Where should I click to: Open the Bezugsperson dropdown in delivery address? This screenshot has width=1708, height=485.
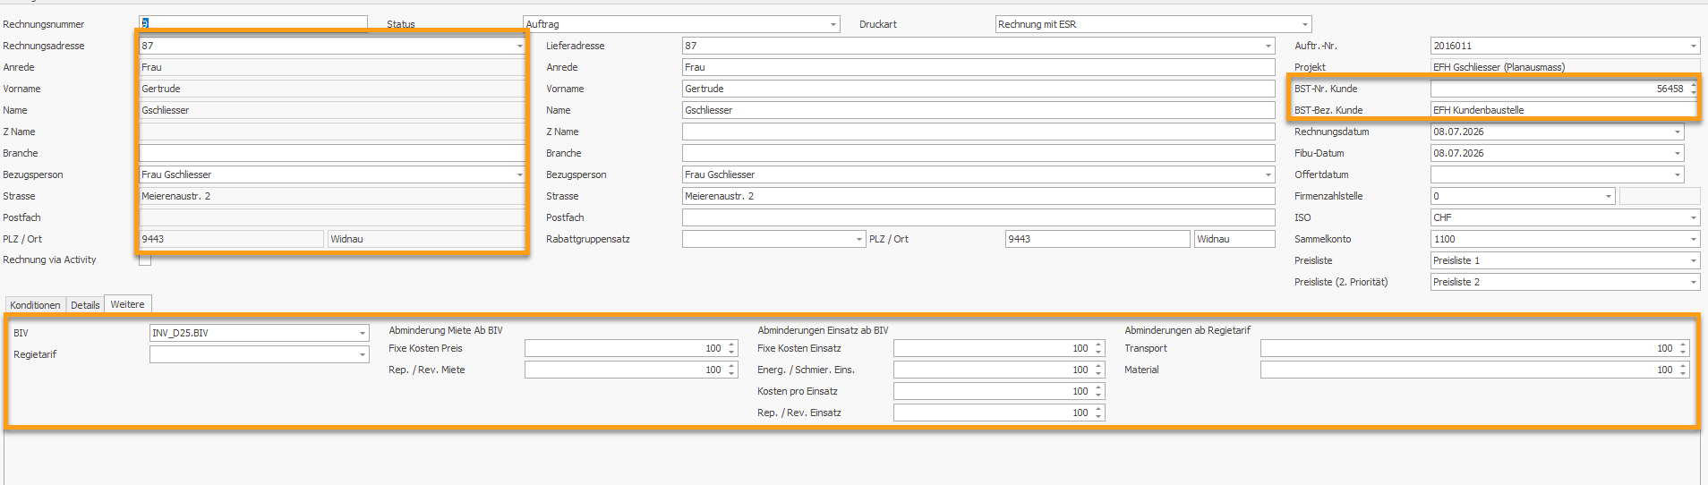click(x=1268, y=174)
